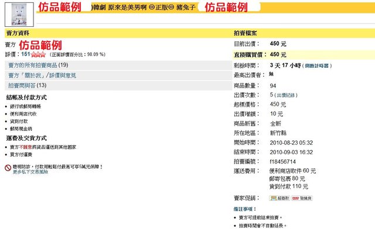Click the start time 2010-08-23 05:32
The height and width of the screenshot is (229, 375).
pyautogui.click(x=291, y=143)
